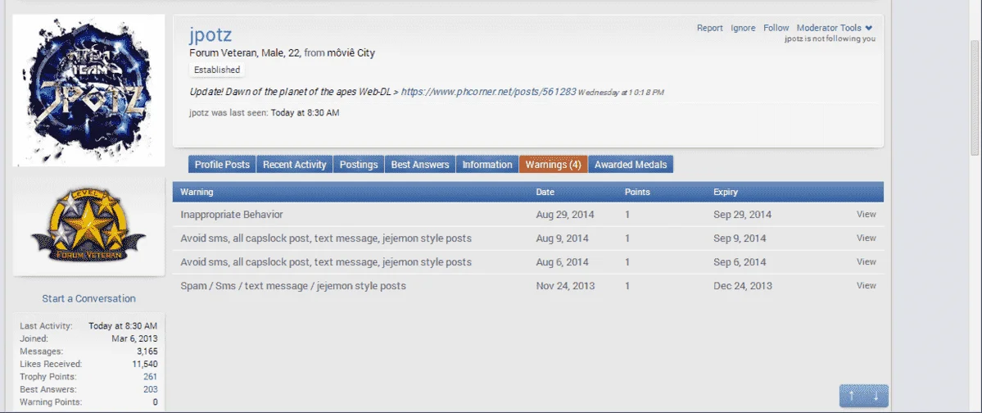Viewport: 982px width, 413px height.
Task: Open phcorner.net post 561283 link
Action: [x=488, y=92]
